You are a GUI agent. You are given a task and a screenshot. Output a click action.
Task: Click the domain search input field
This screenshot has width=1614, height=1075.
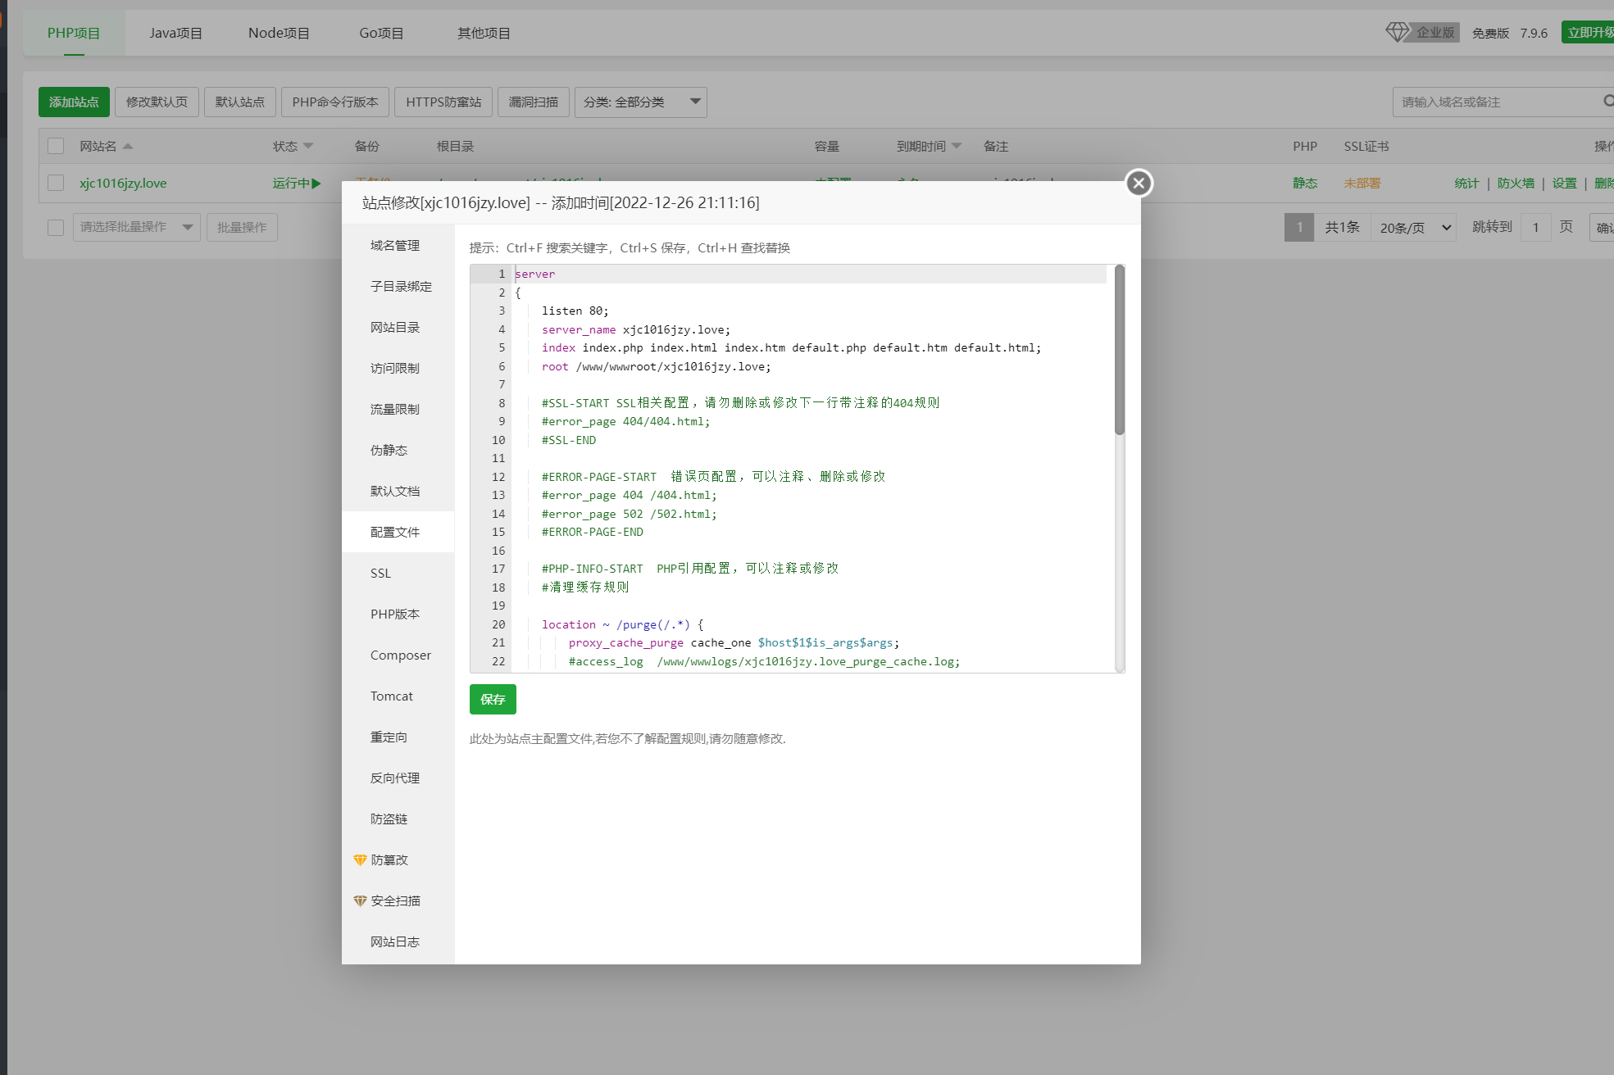click(x=1496, y=102)
